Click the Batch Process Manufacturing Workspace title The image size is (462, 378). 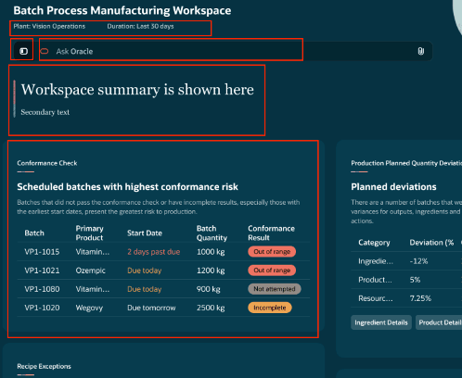click(122, 10)
